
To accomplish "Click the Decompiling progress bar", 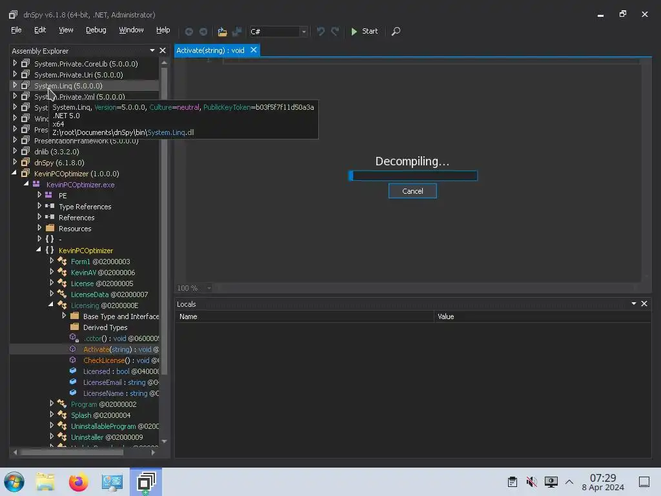I will (x=412, y=176).
